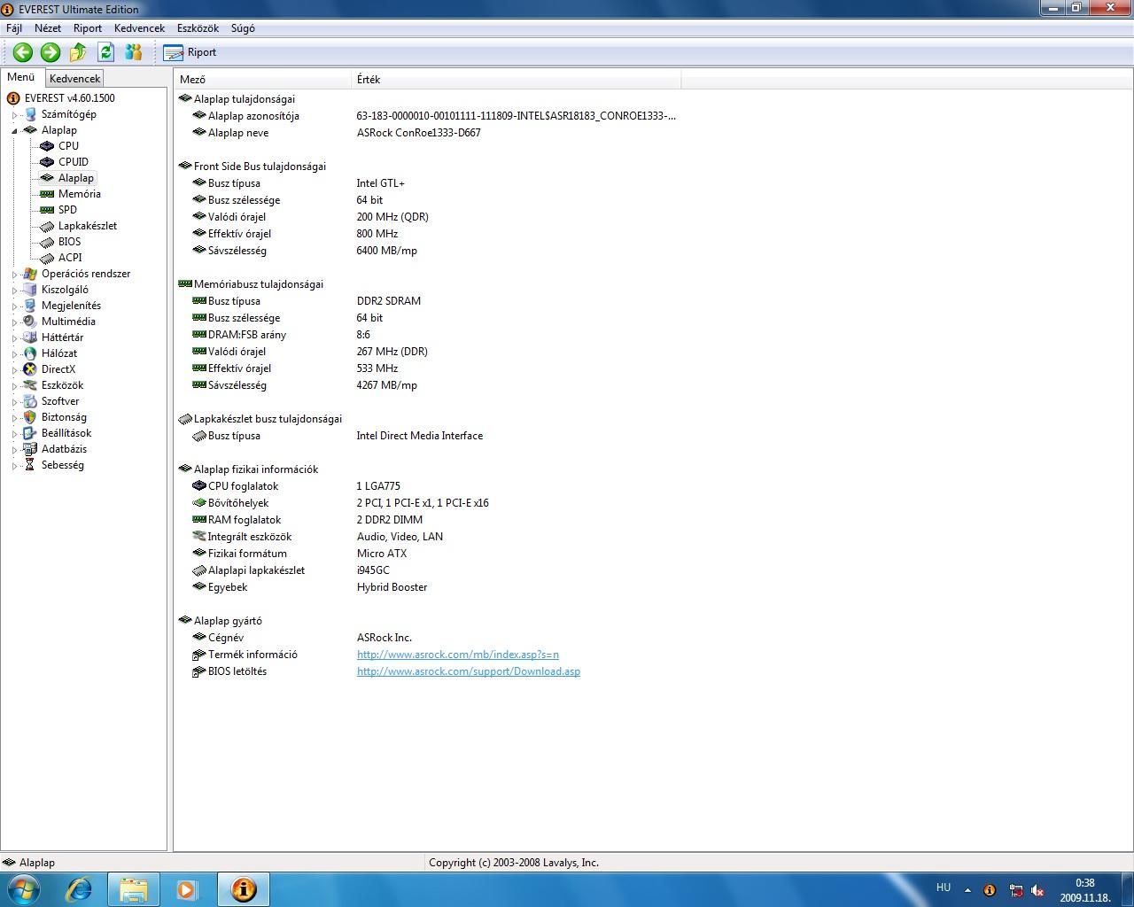Open the Kedvencek menu in menu bar

click(139, 28)
